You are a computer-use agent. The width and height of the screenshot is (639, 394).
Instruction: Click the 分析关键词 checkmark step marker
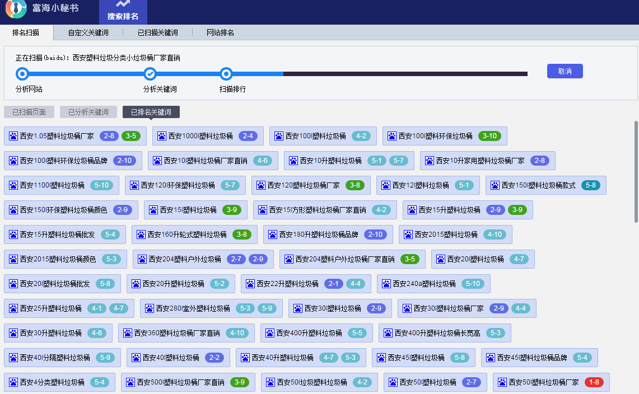(150, 74)
